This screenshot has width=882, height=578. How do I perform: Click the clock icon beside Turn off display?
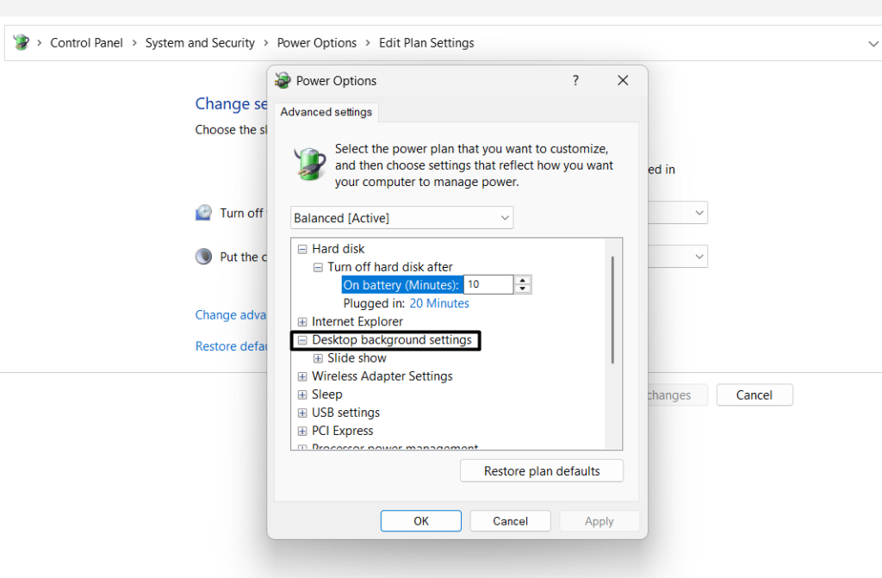(204, 213)
